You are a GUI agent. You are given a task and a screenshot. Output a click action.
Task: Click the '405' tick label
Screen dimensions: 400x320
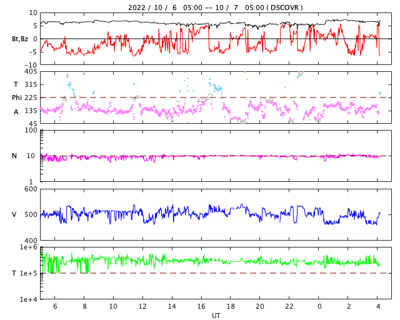click(x=31, y=72)
